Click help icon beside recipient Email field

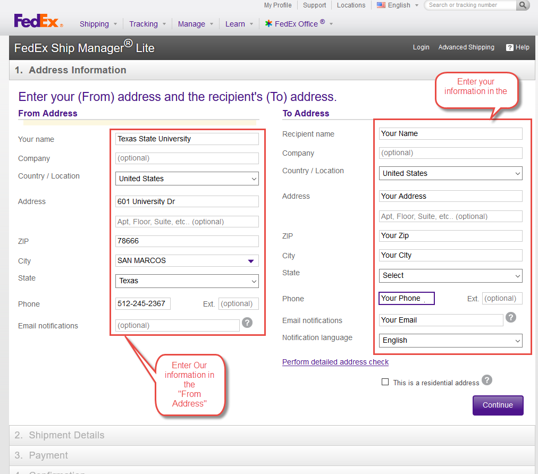point(510,317)
